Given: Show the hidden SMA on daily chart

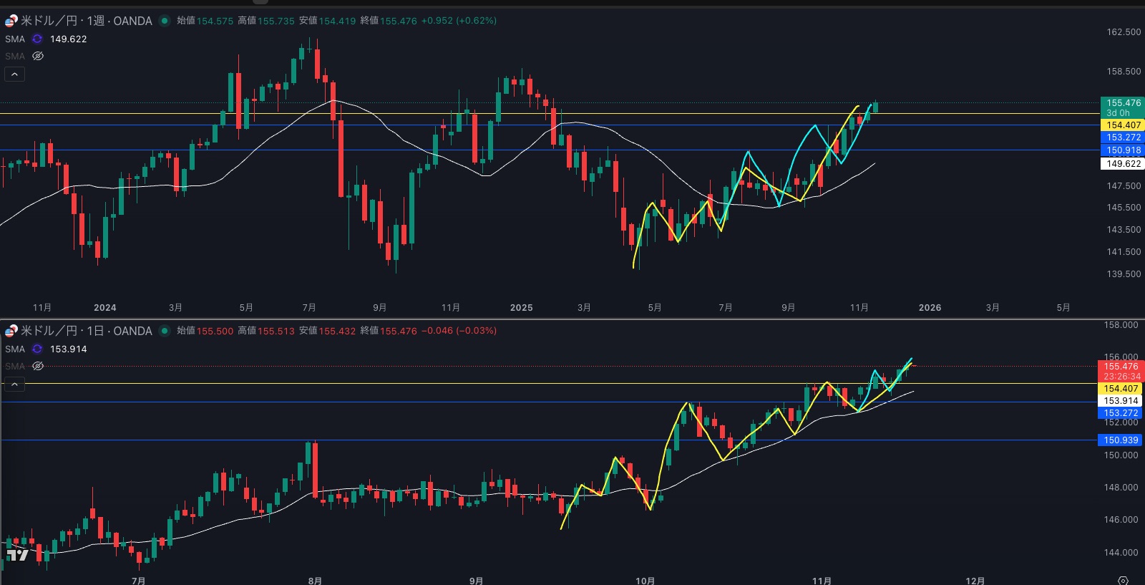Looking at the screenshot, I should coord(38,366).
